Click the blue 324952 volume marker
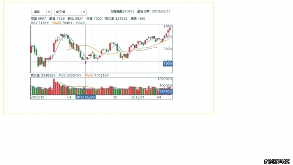 (166, 92)
